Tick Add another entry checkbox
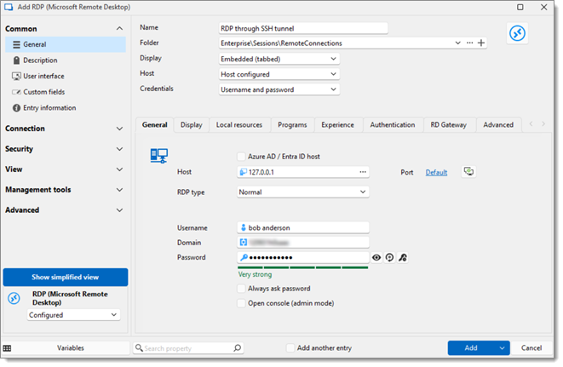This screenshot has height=367, width=563. click(x=290, y=347)
